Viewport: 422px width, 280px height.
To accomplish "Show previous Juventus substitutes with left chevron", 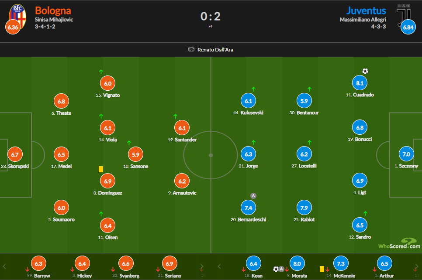I will coord(219,266).
